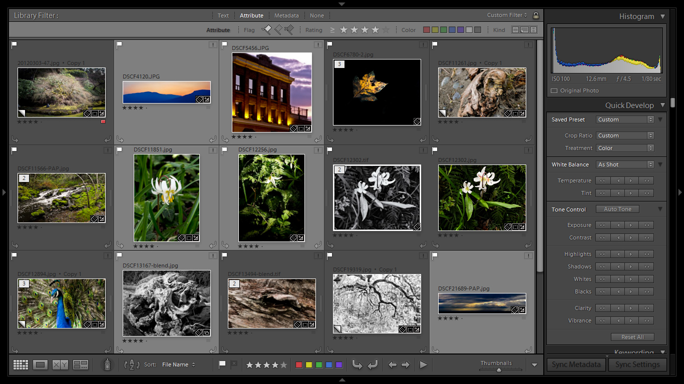Image resolution: width=684 pixels, height=384 pixels.
Task: Reverse sort direction with the A-Z icon
Action: click(132, 364)
